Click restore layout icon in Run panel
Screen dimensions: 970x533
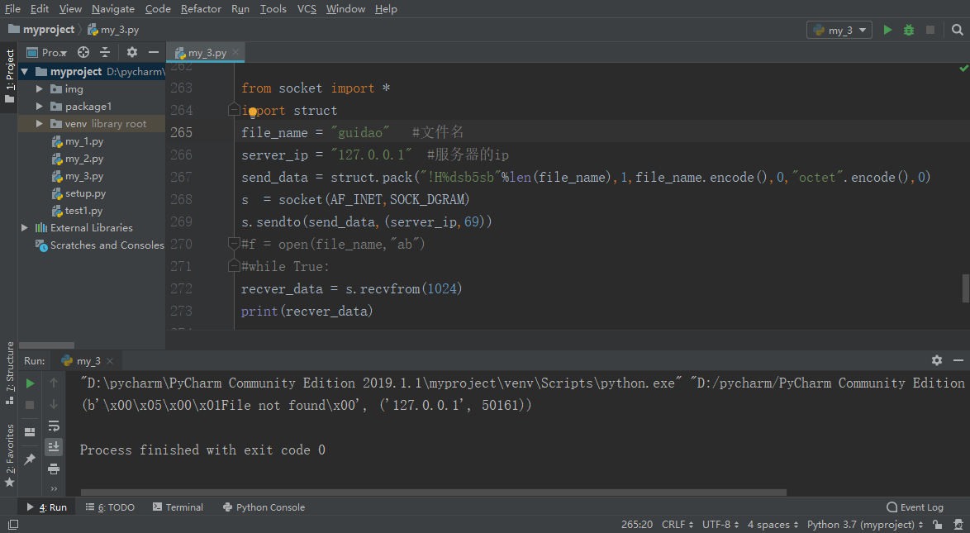click(x=30, y=432)
